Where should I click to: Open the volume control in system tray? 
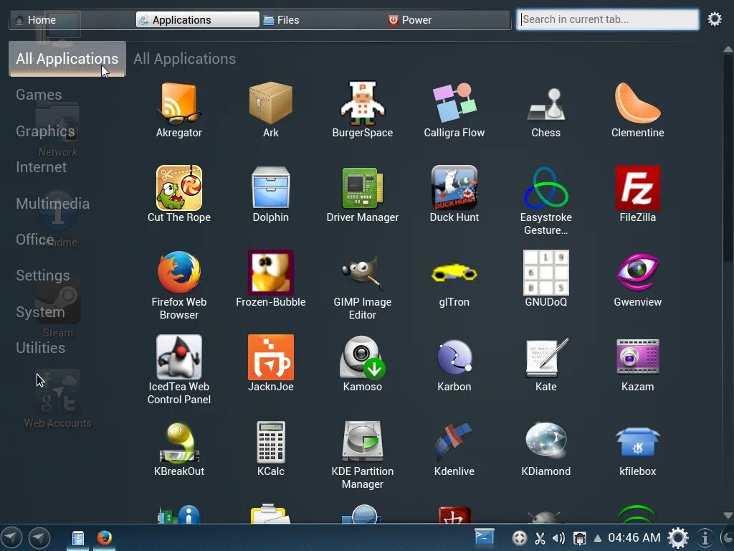[x=559, y=538]
